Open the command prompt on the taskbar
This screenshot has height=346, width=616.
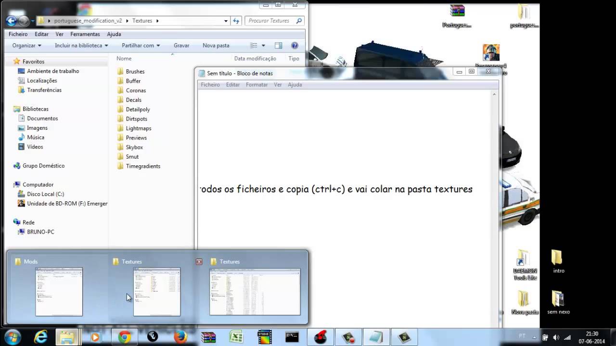coord(292,337)
